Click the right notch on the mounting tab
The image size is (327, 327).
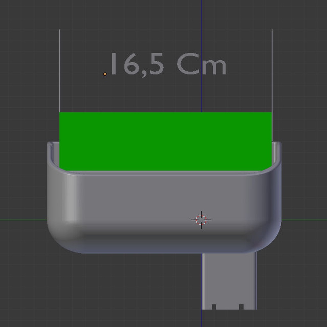(241, 307)
